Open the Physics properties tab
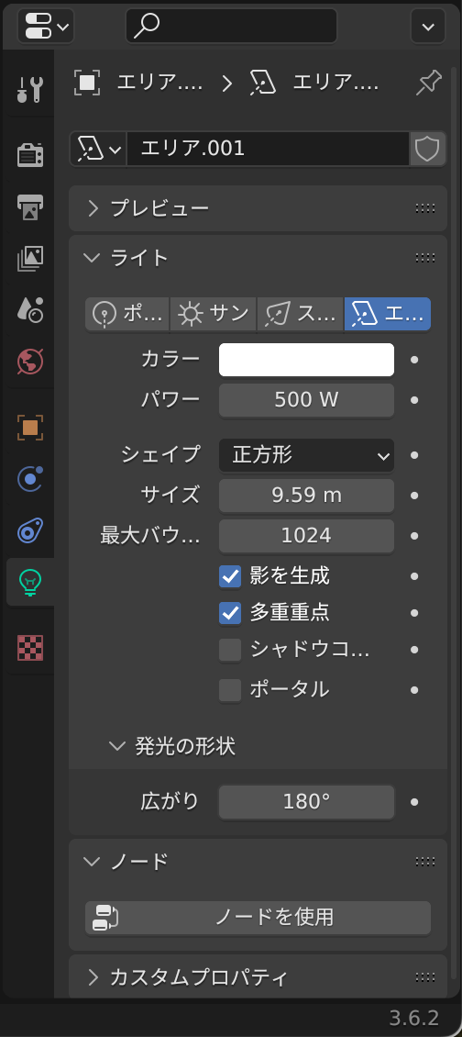The image size is (462, 1037). 29,479
